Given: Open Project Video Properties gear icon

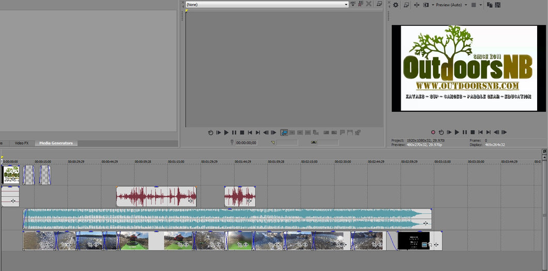Looking at the screenshot, I should pos(395,5).
